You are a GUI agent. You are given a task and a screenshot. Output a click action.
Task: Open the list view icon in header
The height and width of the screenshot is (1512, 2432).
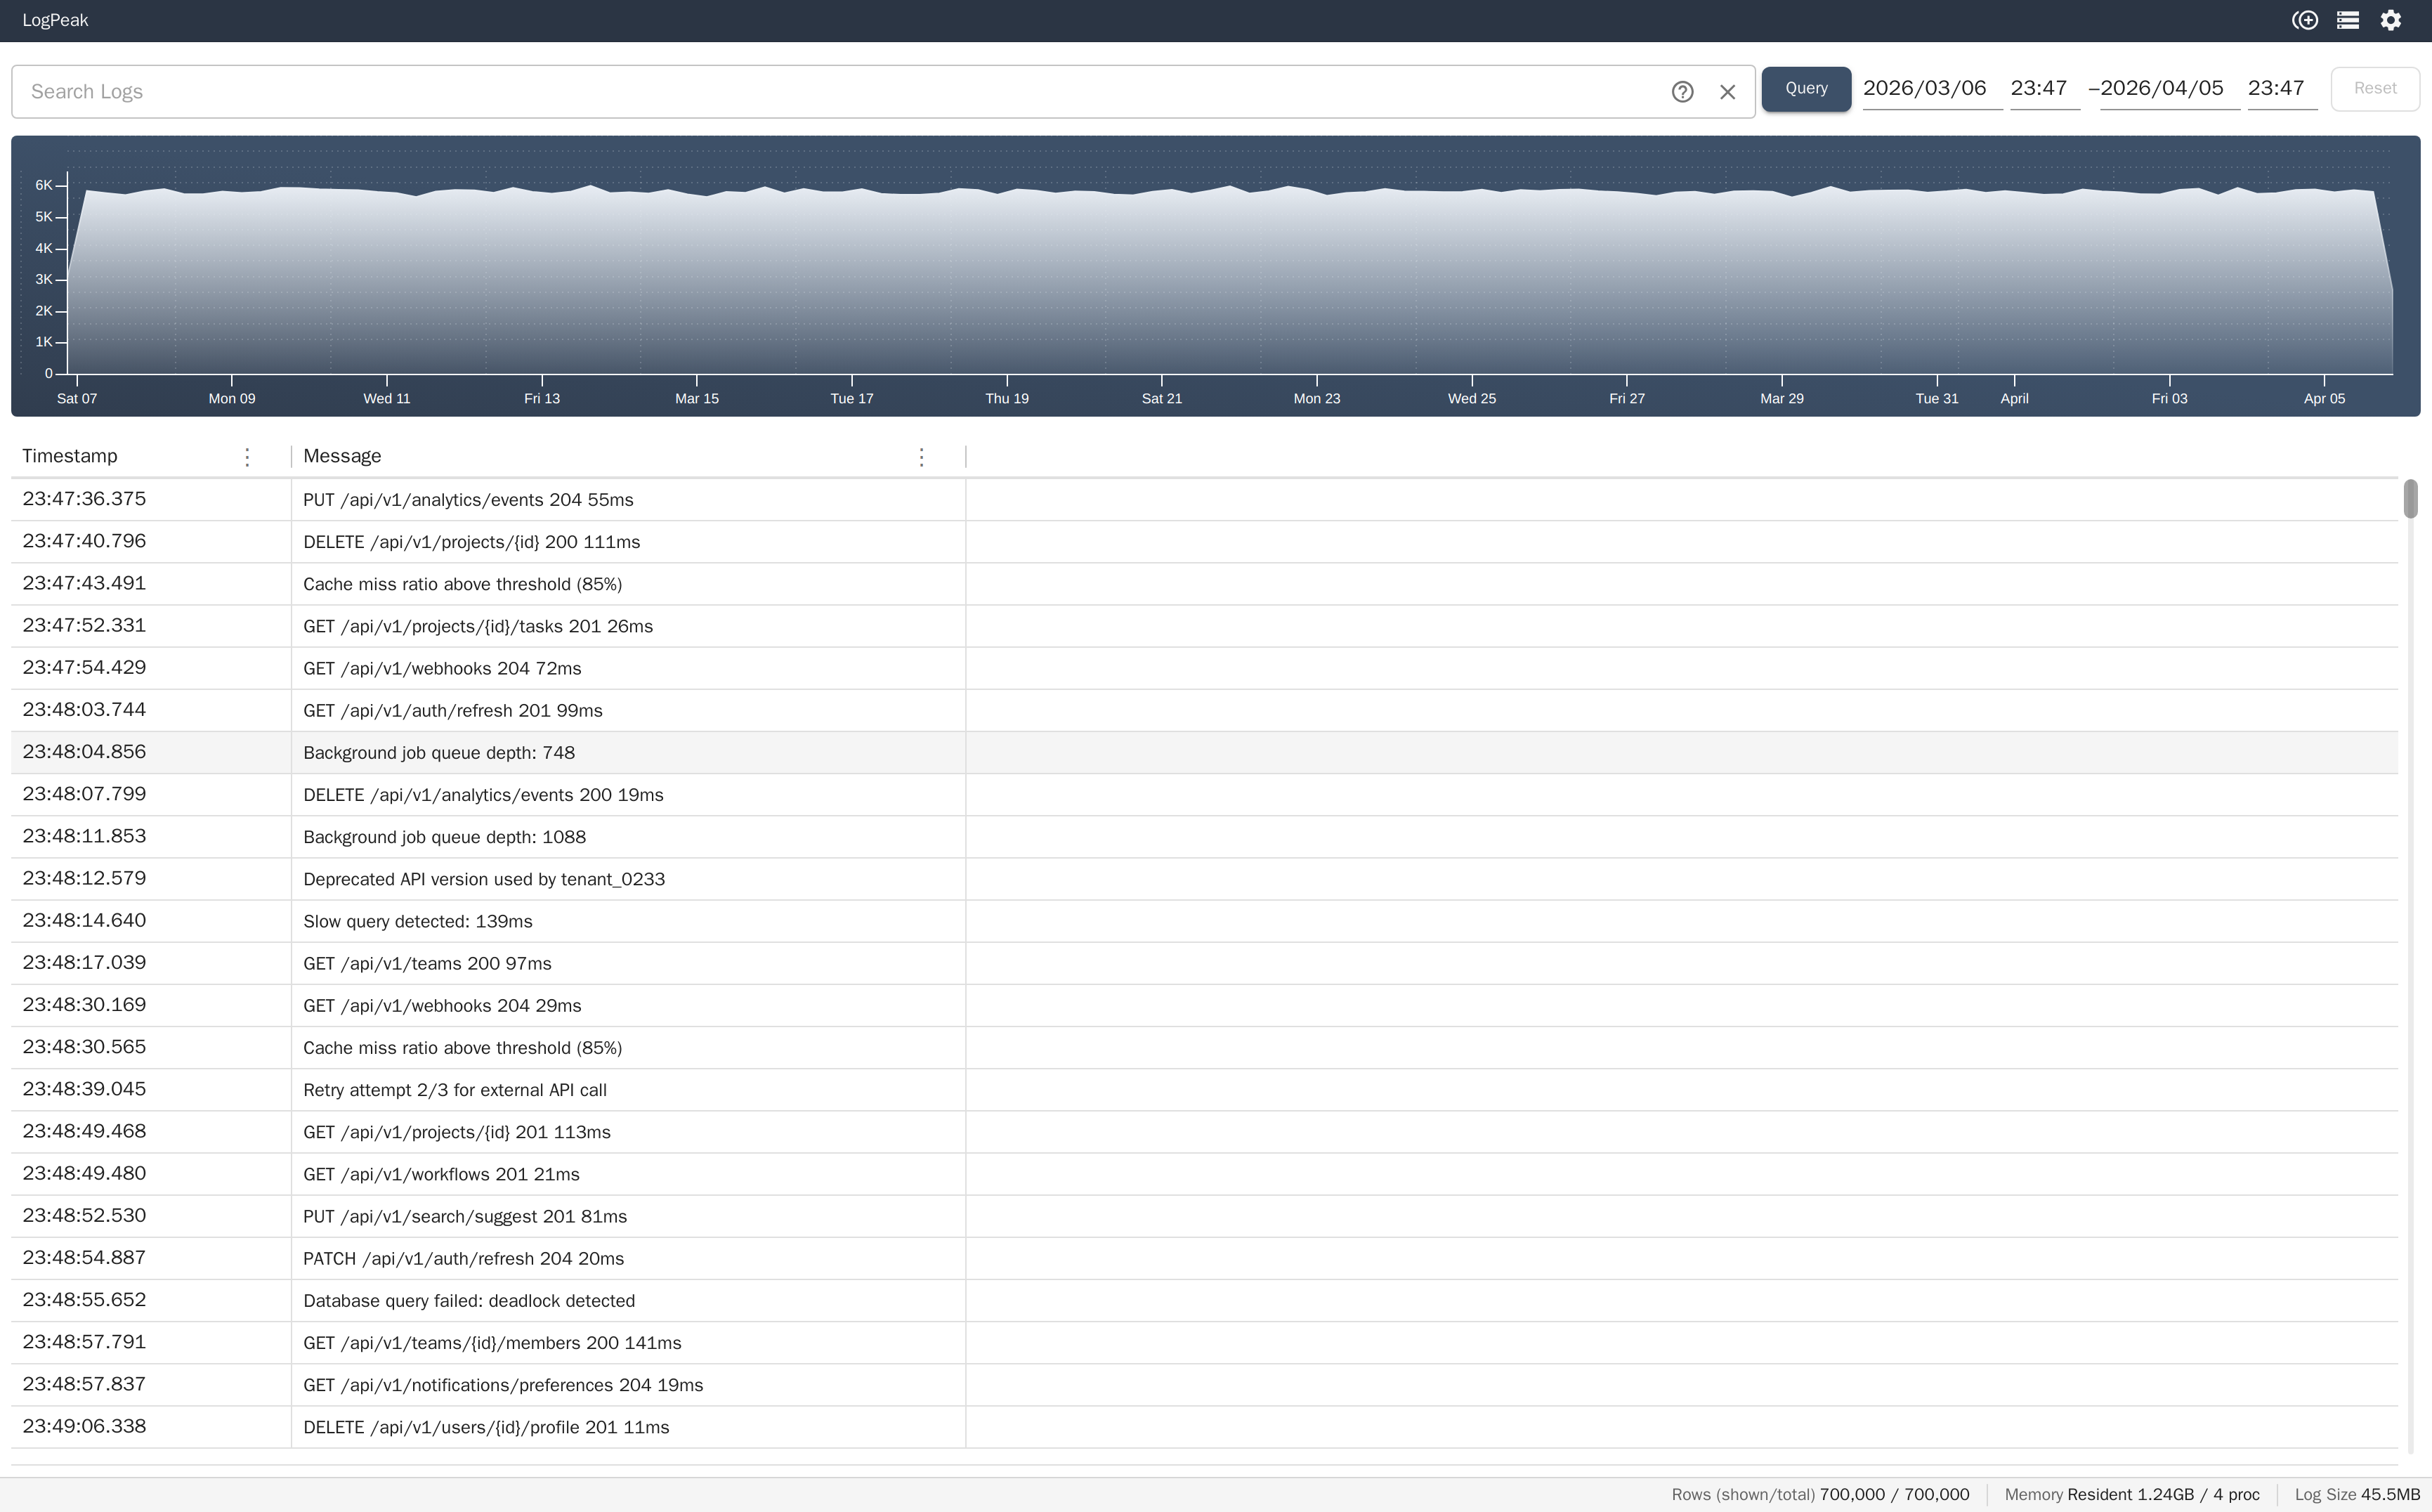click(x=2347, y=20)
